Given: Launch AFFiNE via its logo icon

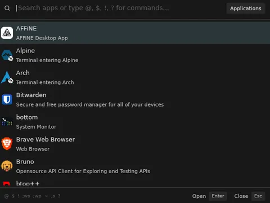Looking at the screenshot, I should (7, 33).
